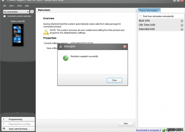Click the Overview heading
The height and width of the screenshot is (132, 185).
point(49,18)
